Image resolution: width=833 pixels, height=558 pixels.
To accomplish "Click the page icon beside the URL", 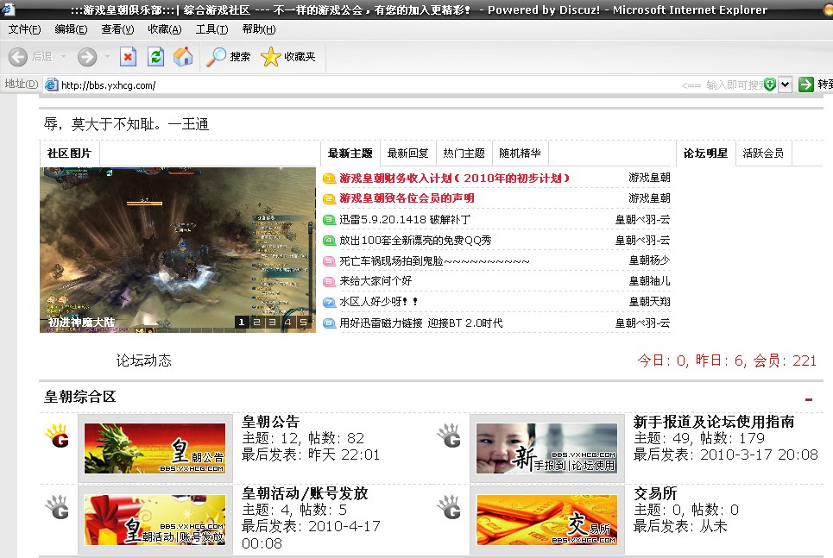I will (x=52, y=85).
